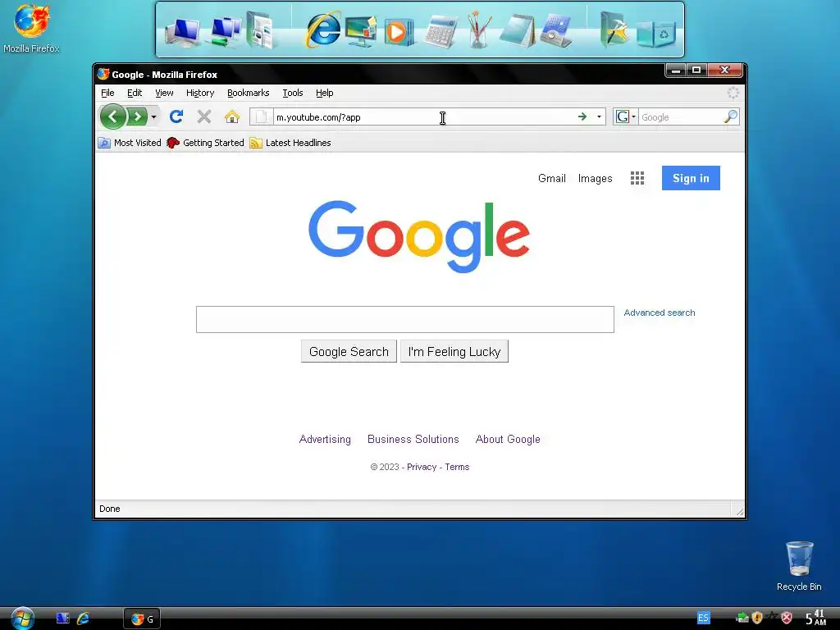840x630 pixels.
Task: Open the Bookmarks menu
Action: [248, 93]
